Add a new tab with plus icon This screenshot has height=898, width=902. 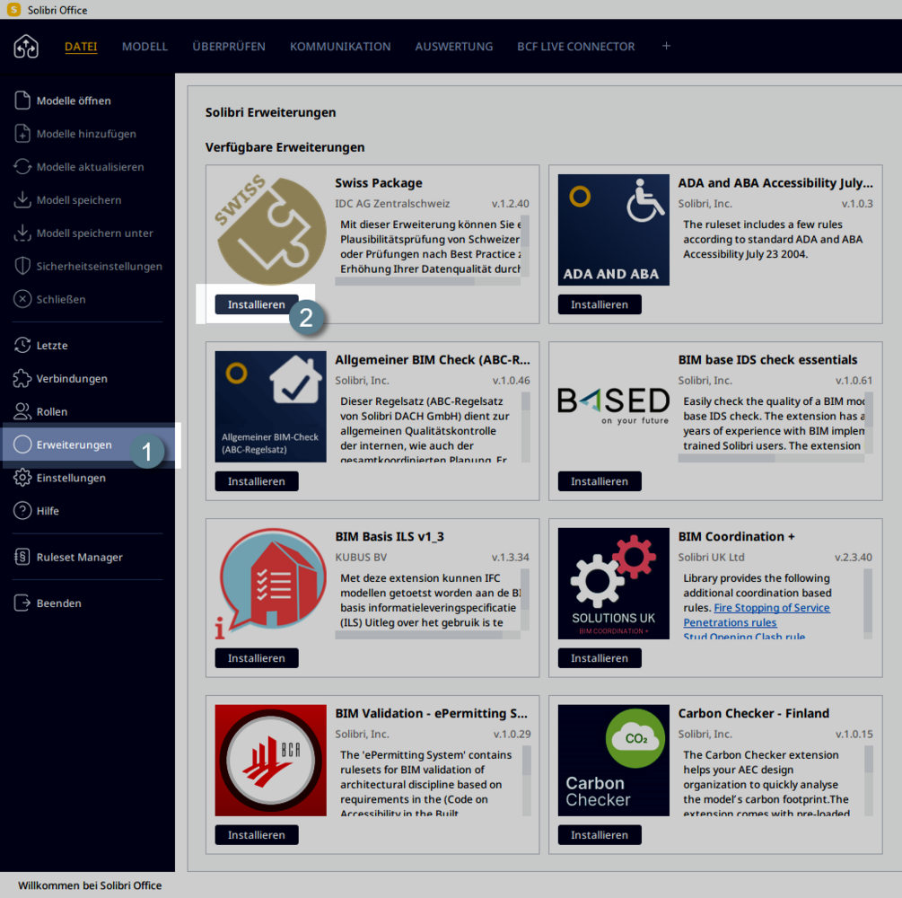pos(666,46)
